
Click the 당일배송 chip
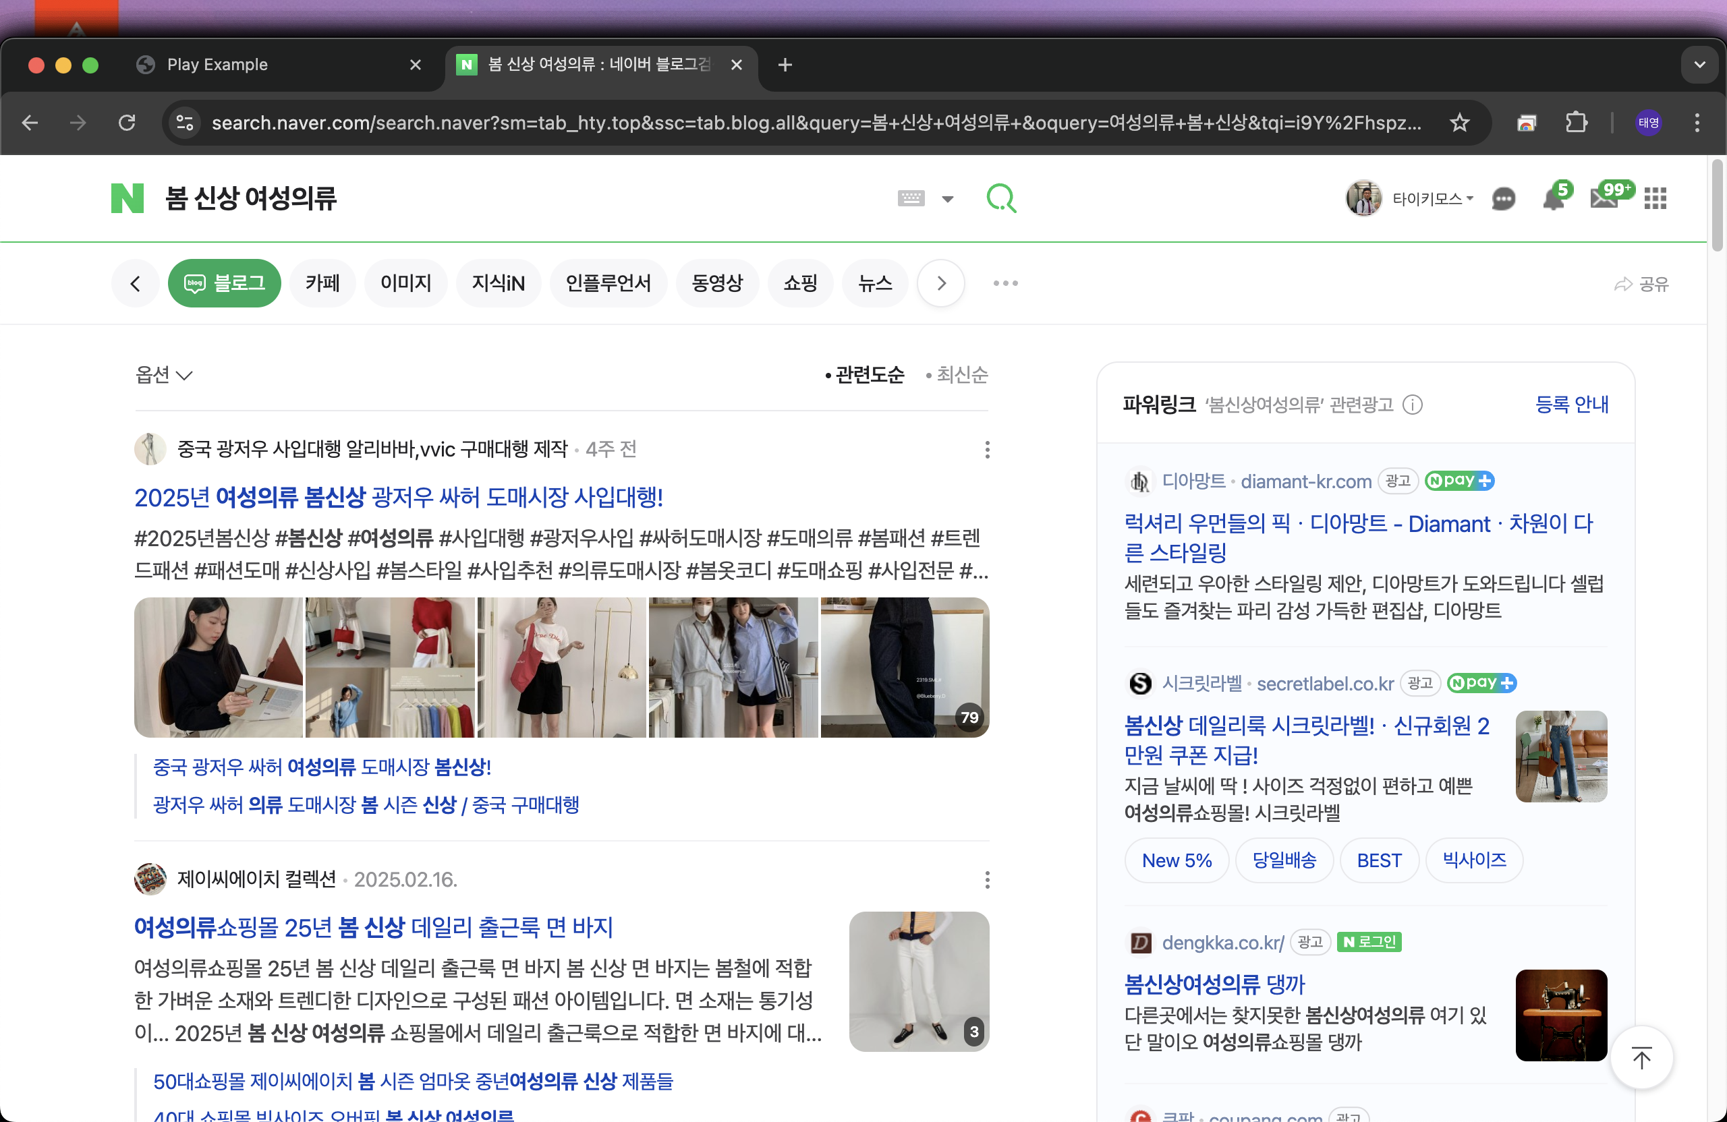point(1284,860)
